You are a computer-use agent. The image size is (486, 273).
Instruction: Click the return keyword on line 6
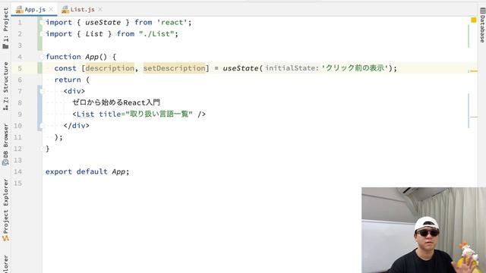coord(68,80)
